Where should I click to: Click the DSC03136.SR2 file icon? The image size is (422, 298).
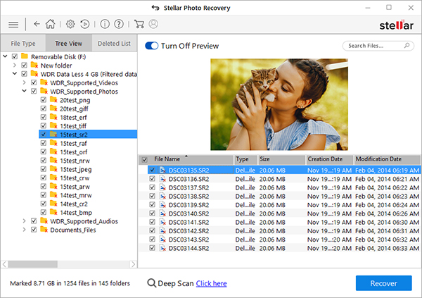pos(162,179)
